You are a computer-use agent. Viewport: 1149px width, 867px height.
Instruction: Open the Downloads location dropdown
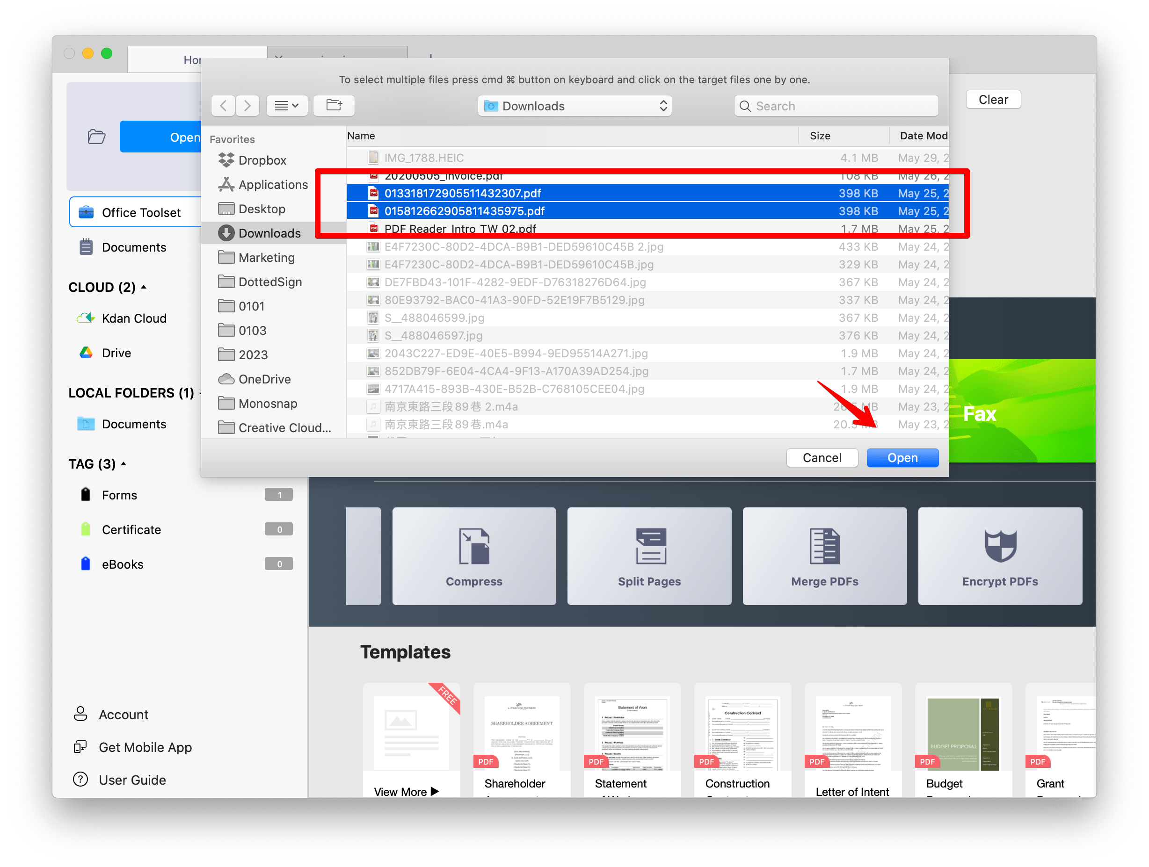coord(574,105)
